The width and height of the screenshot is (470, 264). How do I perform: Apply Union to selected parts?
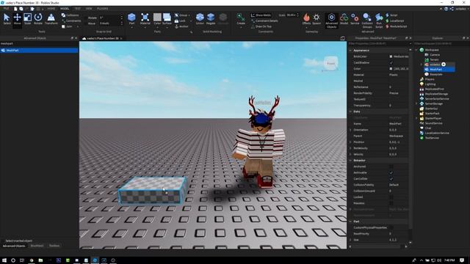(200, 19)
